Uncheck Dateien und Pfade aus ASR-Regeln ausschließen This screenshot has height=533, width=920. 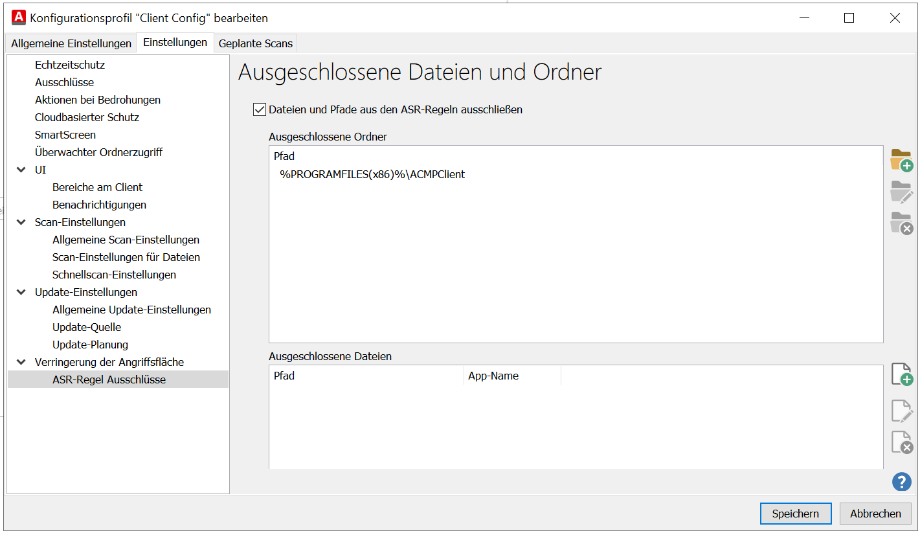[260, 109]
